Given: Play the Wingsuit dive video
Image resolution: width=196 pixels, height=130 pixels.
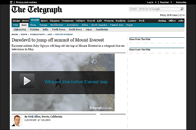Looking at the screenshot, I should pyautogui.click(x=27, y=81).
